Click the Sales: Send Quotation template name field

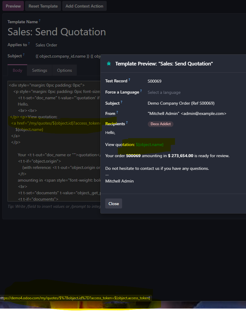point(57,32)
